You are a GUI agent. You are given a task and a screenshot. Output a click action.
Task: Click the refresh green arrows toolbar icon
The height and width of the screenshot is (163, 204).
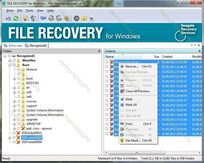click(16, 18)
